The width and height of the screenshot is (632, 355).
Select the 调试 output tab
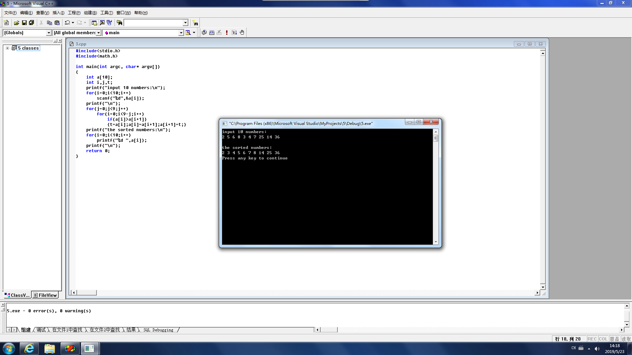click(x=41, y=330)
